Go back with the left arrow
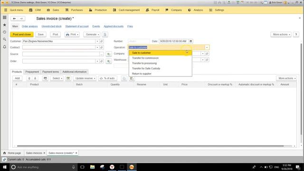Image resolution: width=304 pixels, height=171 pixels. (x=14, y=19)
